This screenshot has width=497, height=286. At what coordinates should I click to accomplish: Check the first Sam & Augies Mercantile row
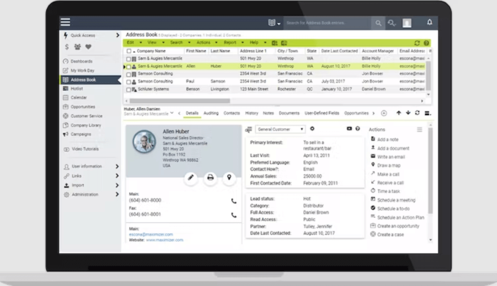[x=128, y=59]
